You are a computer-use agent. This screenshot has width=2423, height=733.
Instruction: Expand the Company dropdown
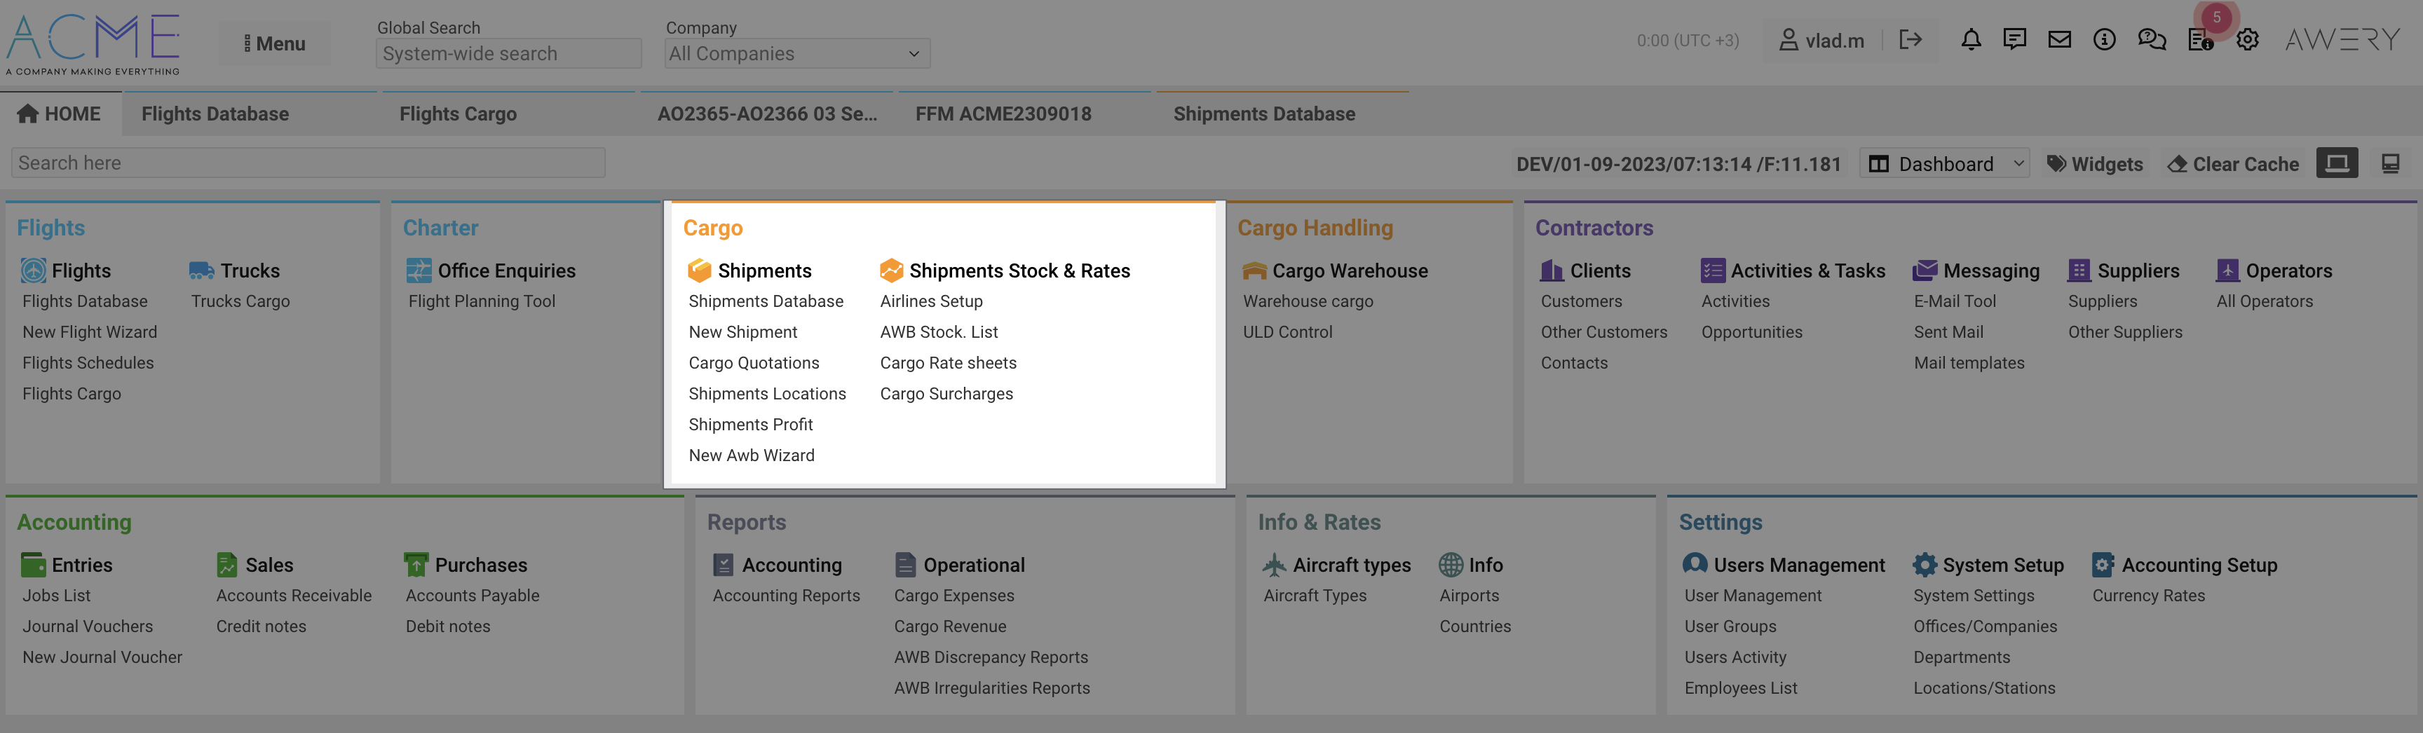pyautogui.click(x=796, y=53)
